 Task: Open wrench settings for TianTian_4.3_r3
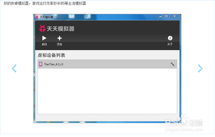coord(172,64)
